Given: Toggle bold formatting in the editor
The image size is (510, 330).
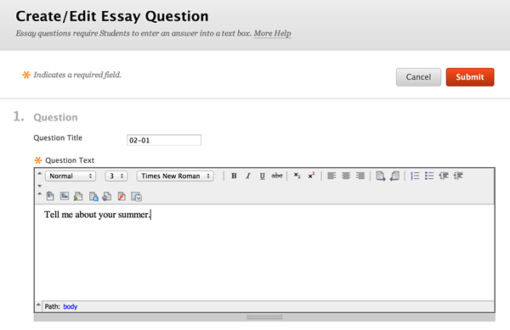Looking at the screenshot, I should (x=234, y=176).
